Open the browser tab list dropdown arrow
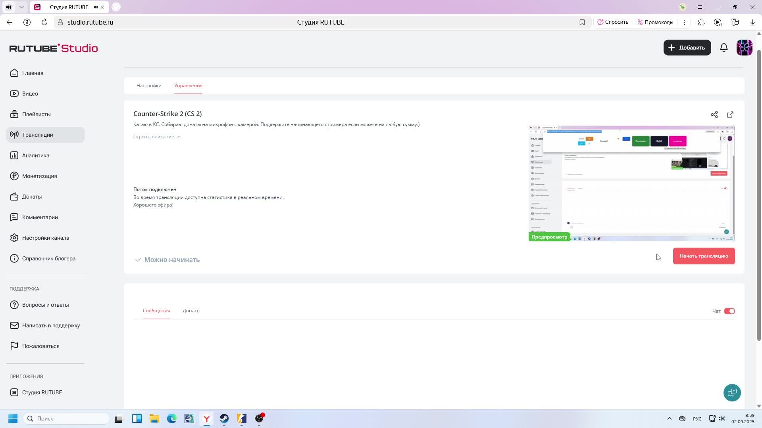 click(21, 7)
